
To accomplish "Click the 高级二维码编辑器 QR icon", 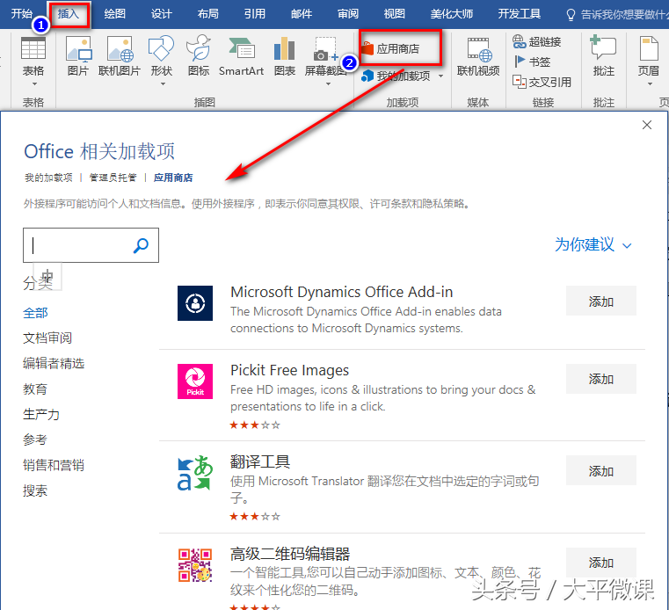I will [x=195, y=565].
